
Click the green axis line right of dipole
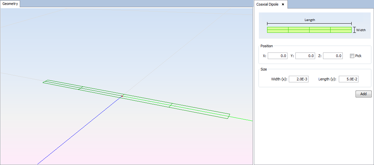pos(242,119)
